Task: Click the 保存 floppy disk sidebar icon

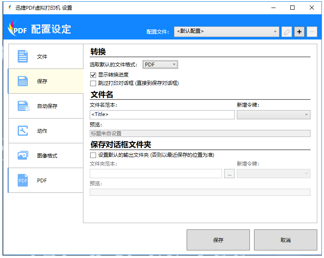Action: (23, 81)
